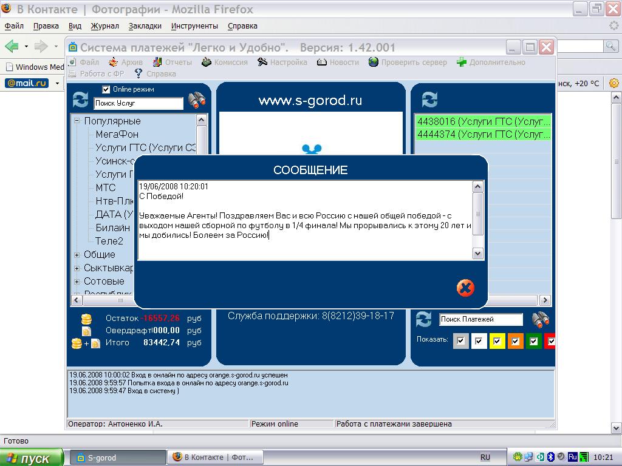
Task: Click the refresh arrows in left services panel
Action: [80, 100]
